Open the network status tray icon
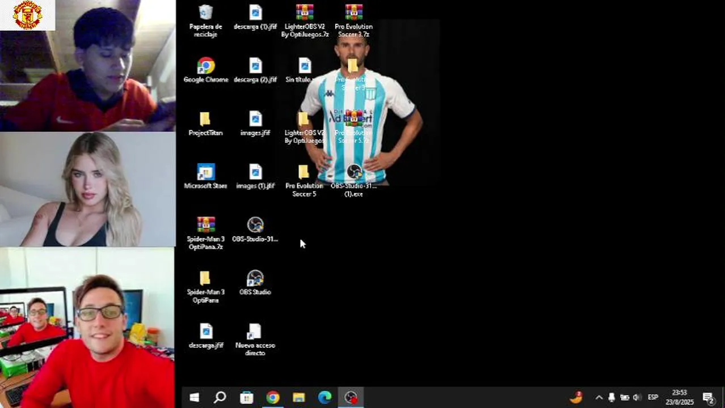 coord(625,397)
